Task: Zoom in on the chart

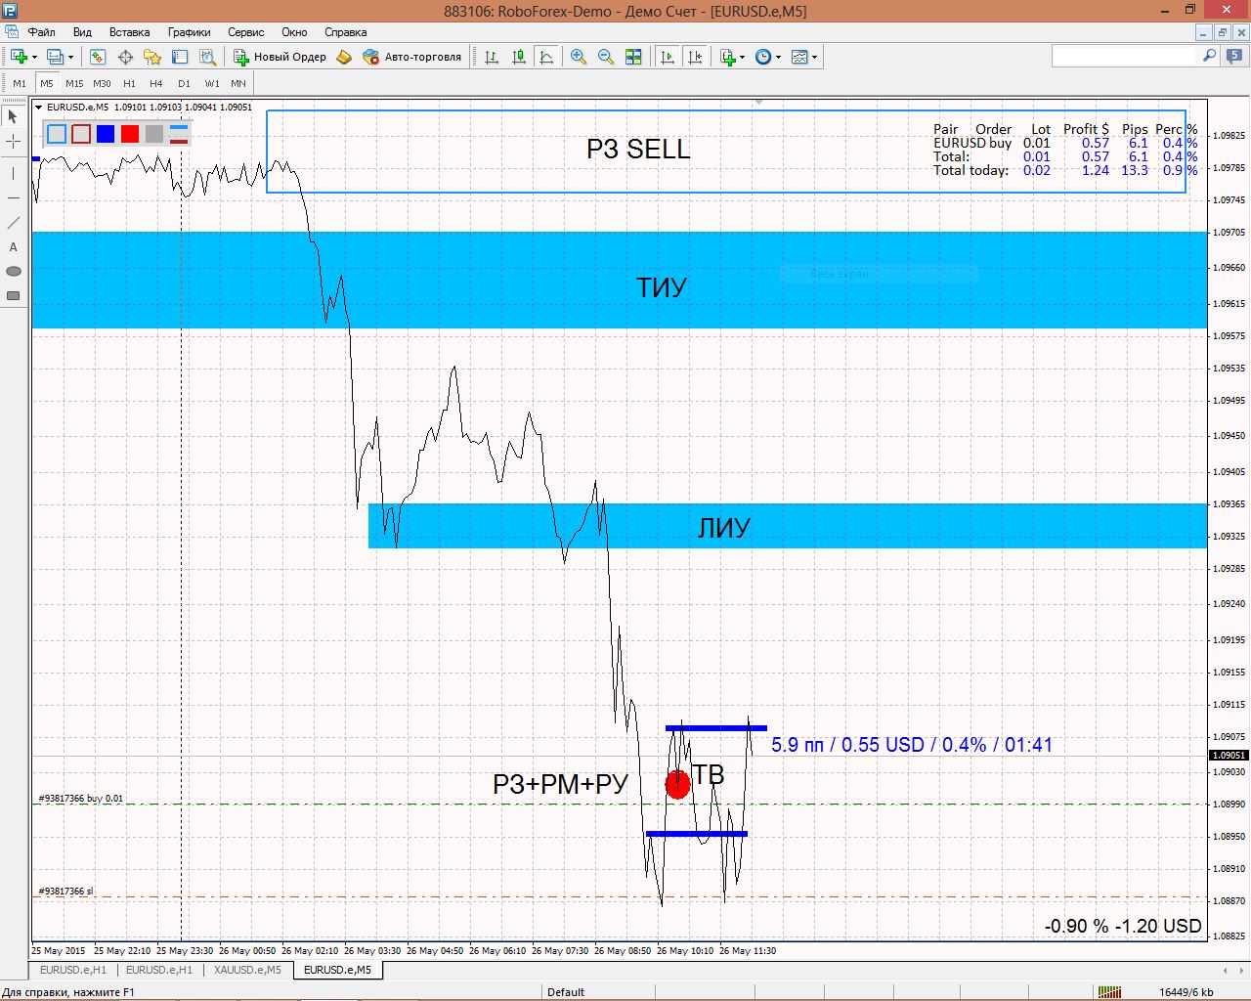Action: pyautogui.click(x=579, y=57)
